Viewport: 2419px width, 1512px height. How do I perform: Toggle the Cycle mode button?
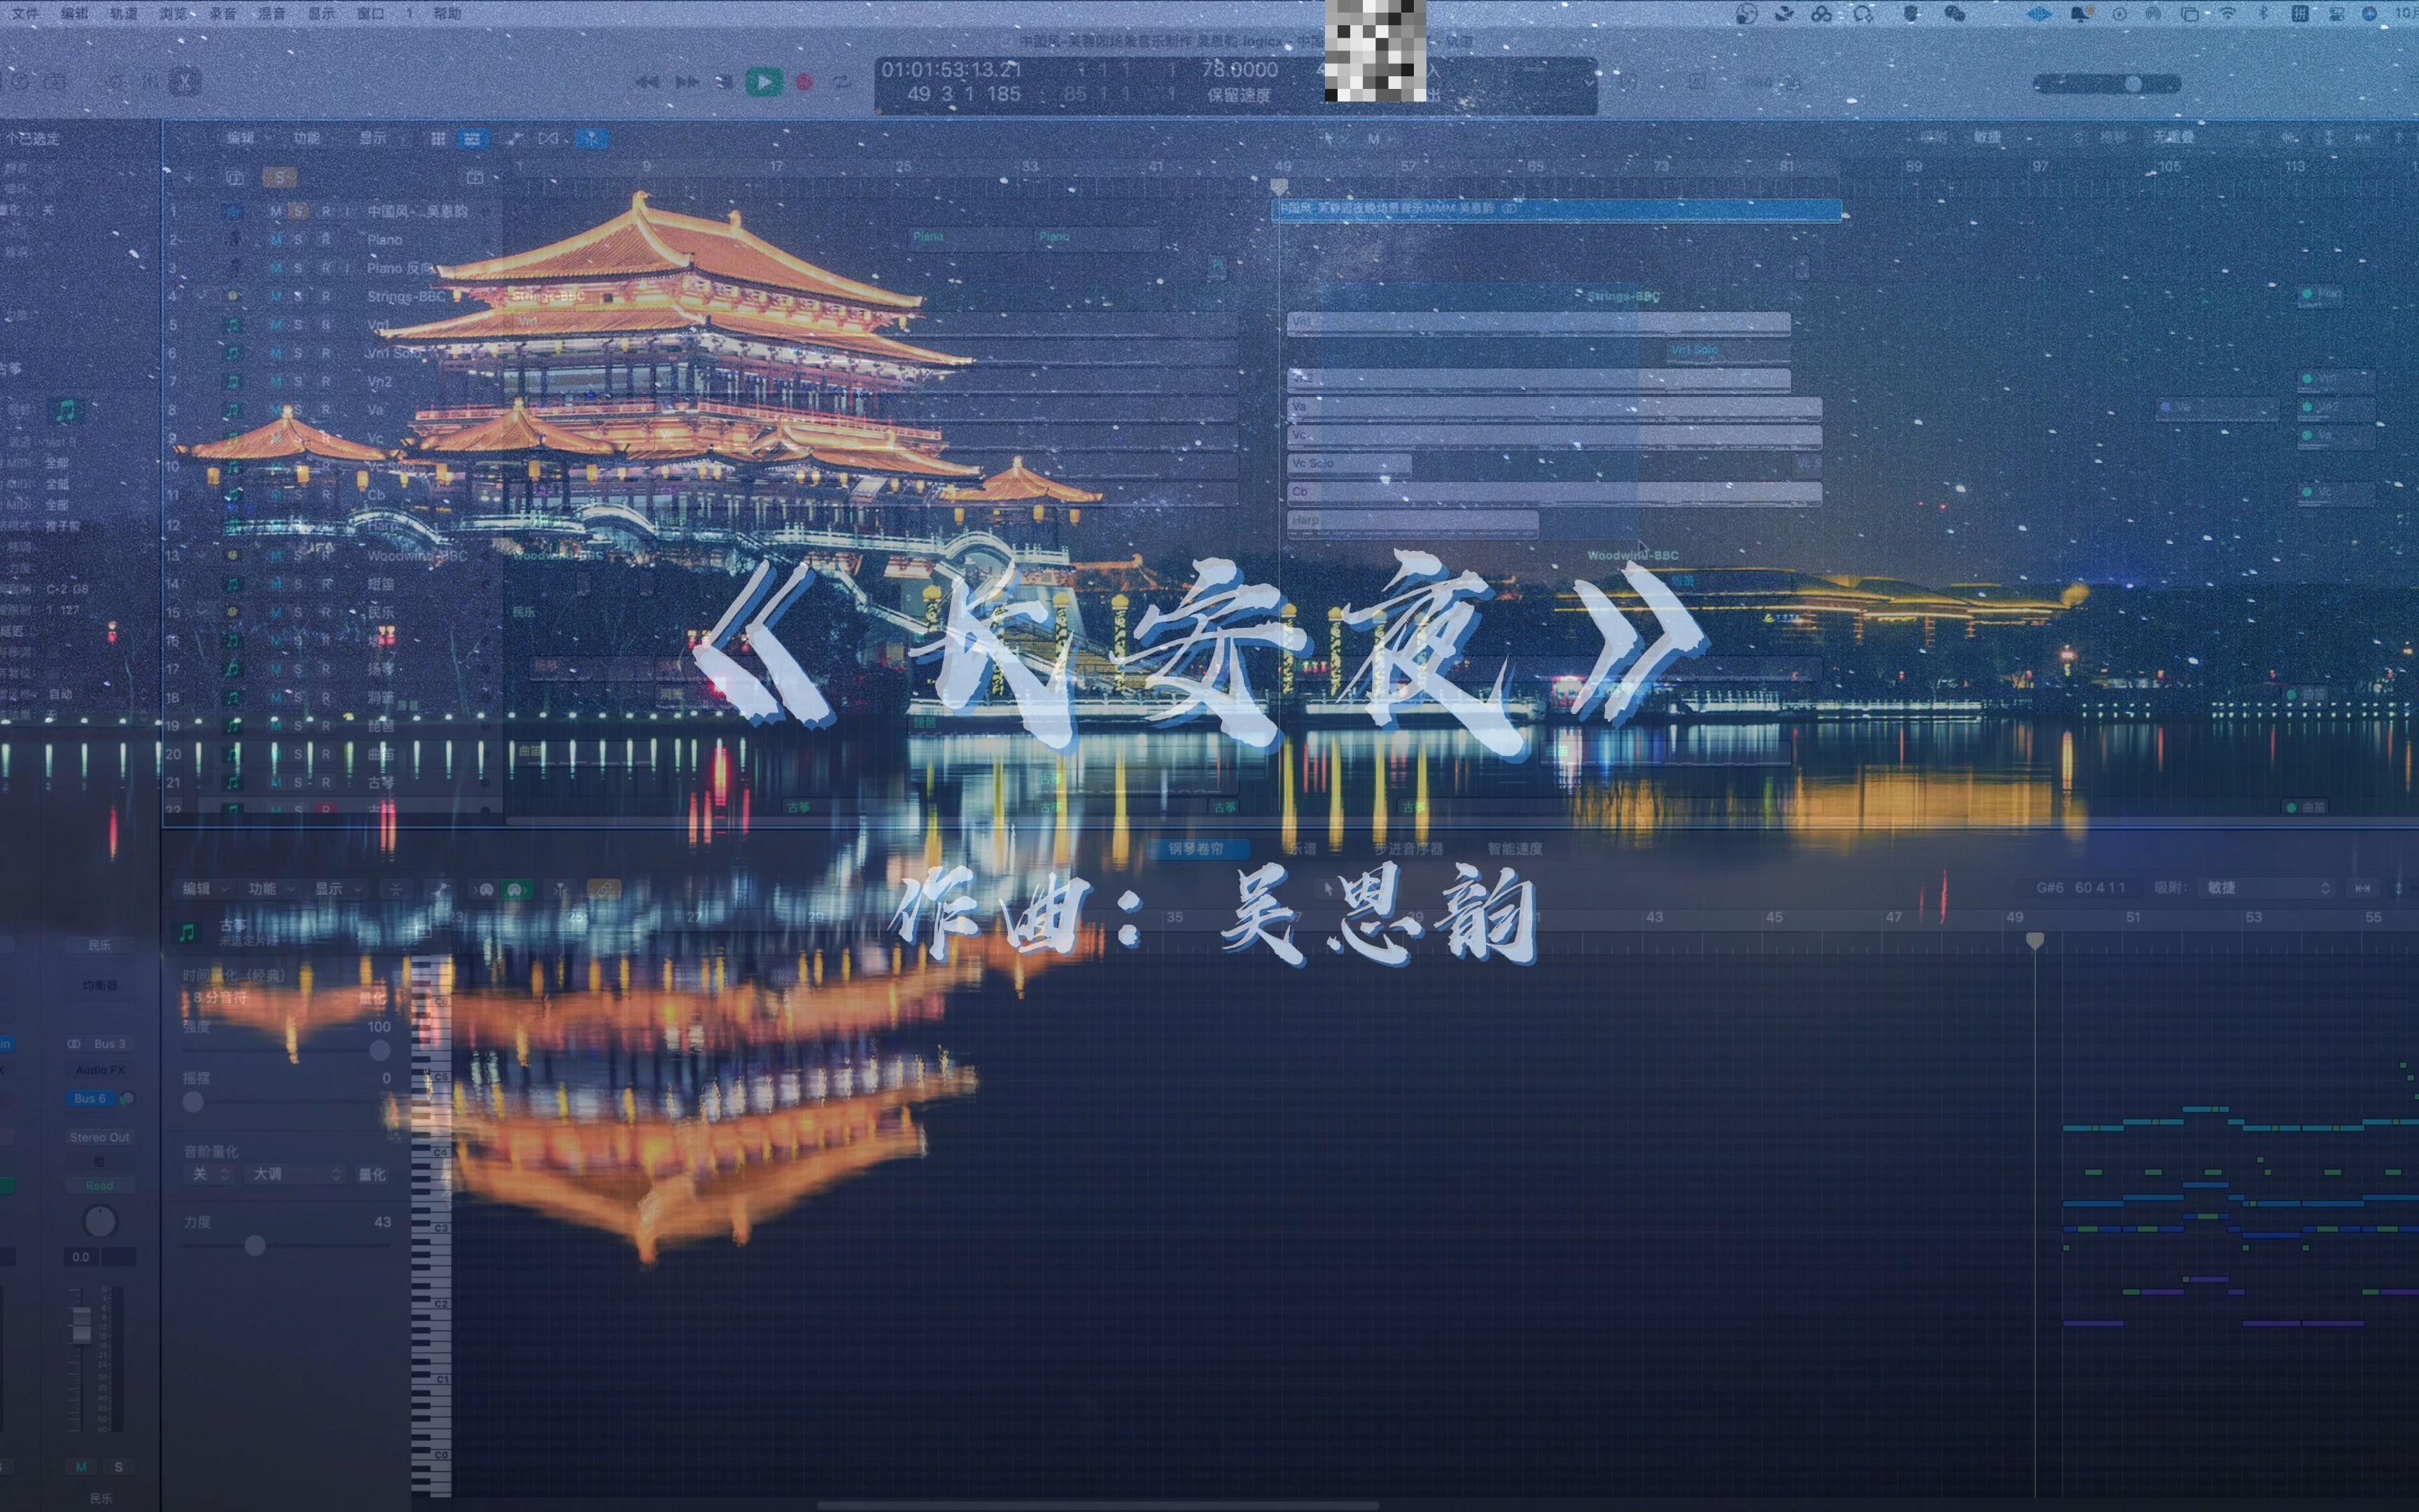[841, 82]
